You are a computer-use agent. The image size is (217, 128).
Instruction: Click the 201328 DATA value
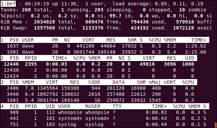[116, 88]
